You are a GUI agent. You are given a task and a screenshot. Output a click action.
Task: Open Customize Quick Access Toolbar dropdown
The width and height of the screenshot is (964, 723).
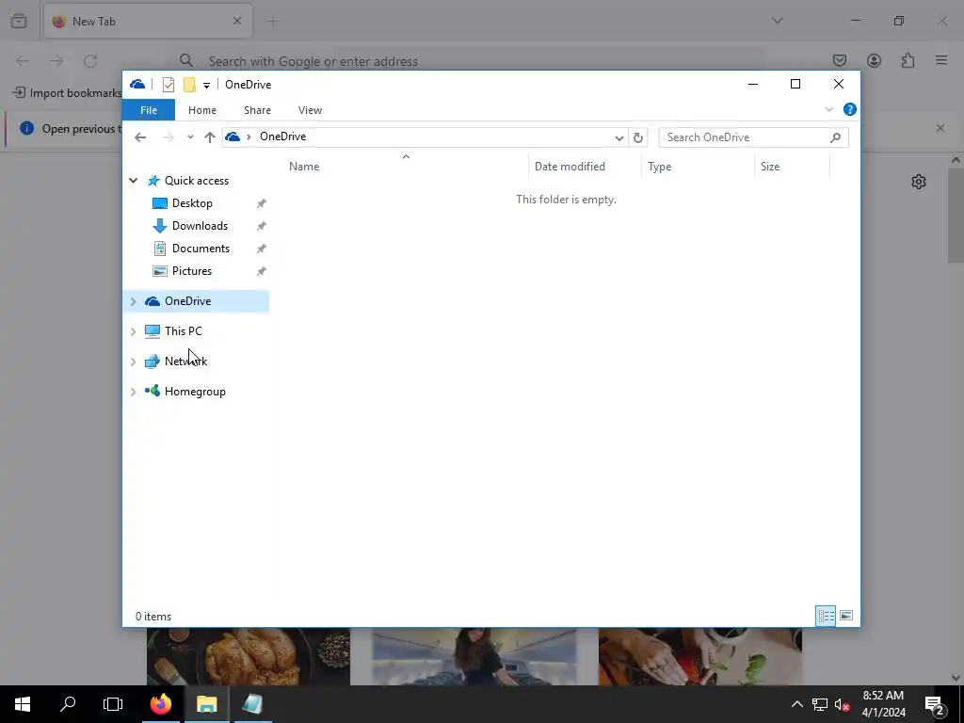(206, 86)
